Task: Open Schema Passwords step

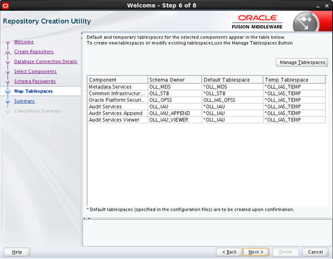Action: pos(35,82)
